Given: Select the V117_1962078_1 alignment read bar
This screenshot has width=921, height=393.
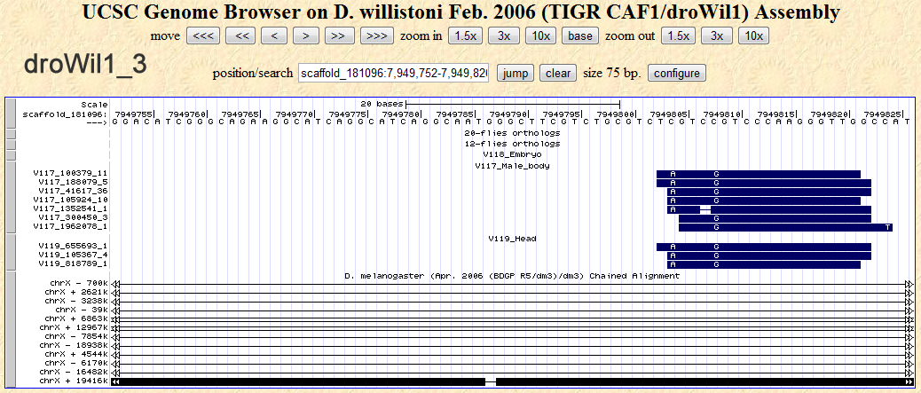Looking at the screenshot, I should pyautogui.click(x=784, y=227).
